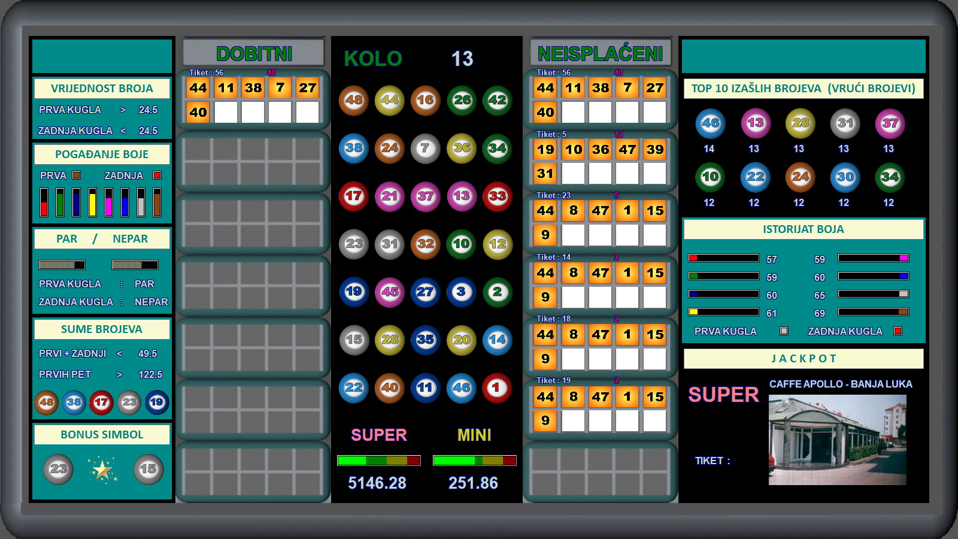Screen dimensions: 958x539
Task: Open the NEISPLAĆENI header tab
Action: [600, 53]
